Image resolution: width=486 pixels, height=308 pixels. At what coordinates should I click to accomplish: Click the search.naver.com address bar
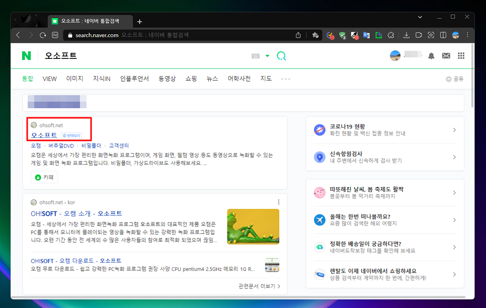pyautogui.click(x=180, y=35)
